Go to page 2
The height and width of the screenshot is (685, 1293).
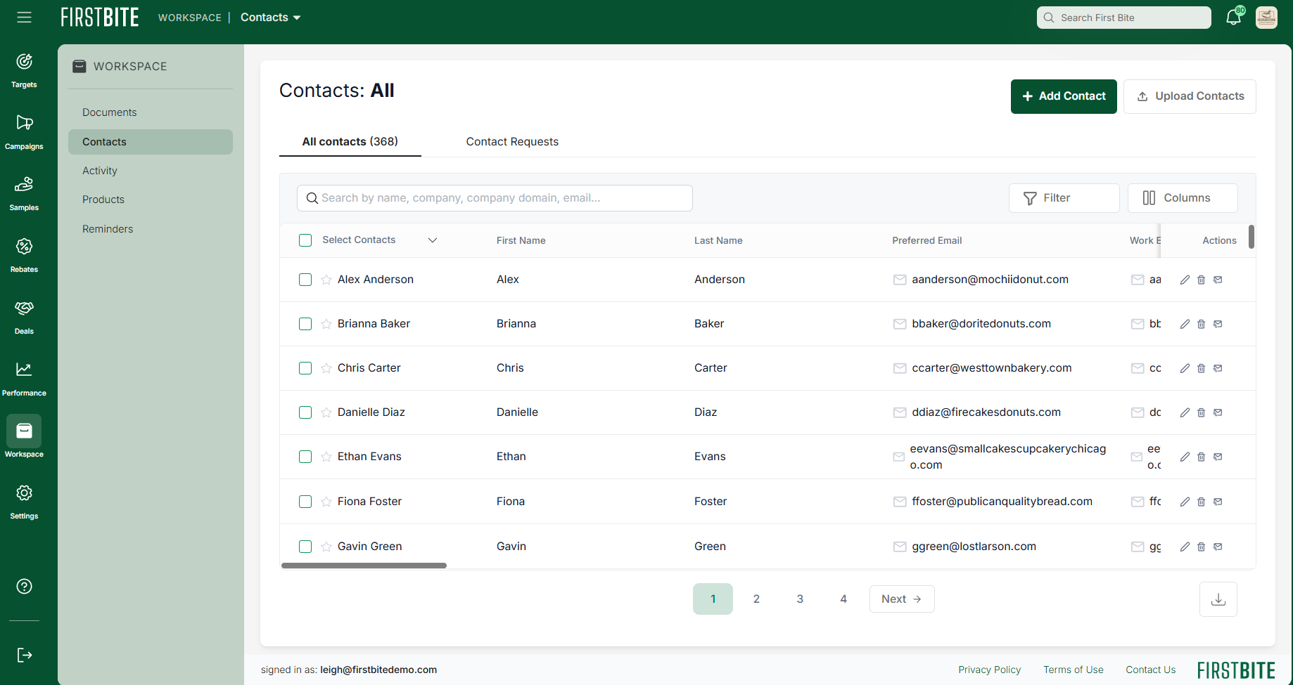(756, 599)
